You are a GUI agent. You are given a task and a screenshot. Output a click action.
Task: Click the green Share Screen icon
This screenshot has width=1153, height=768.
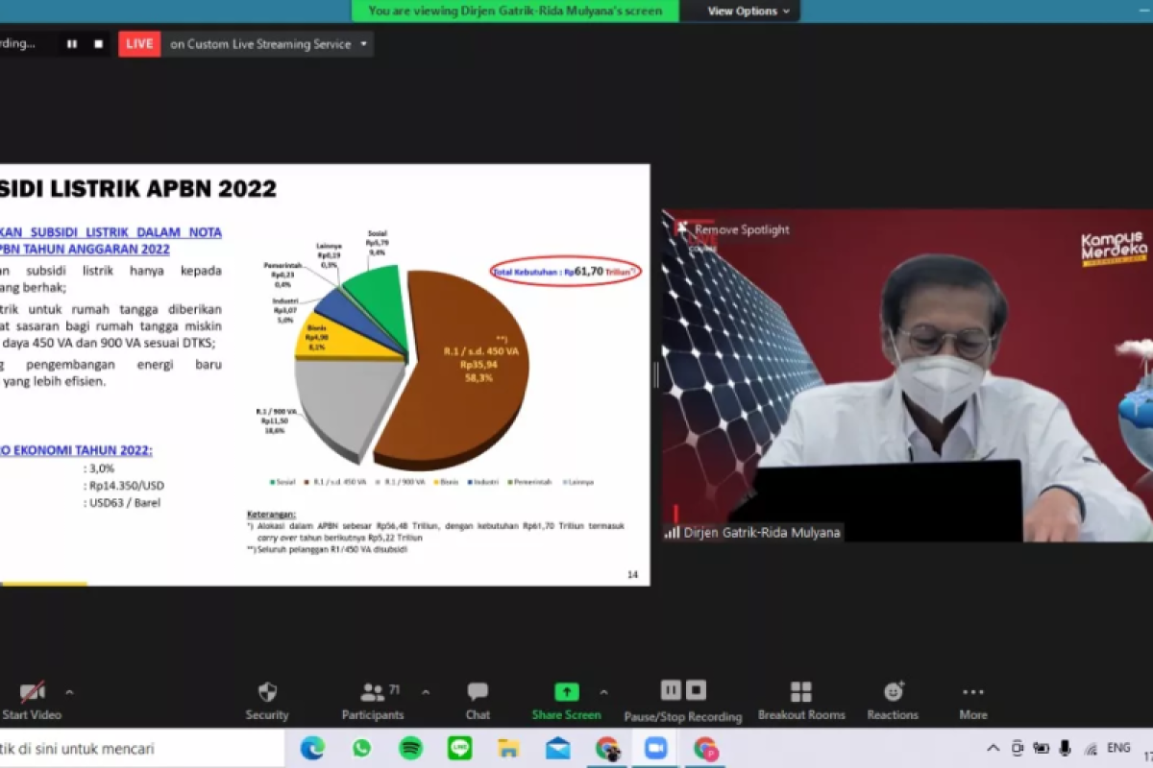[x=567, y=692]
